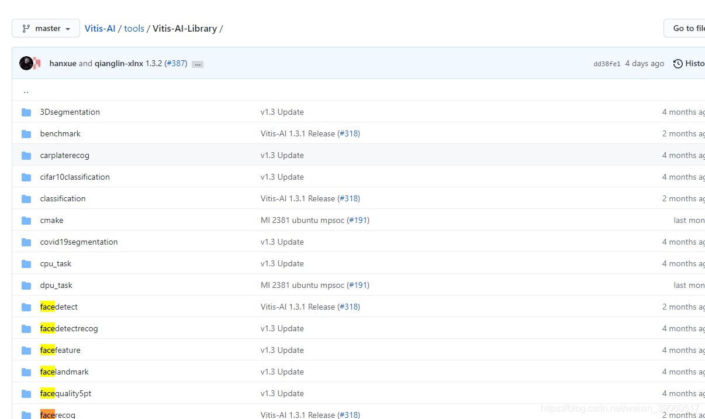
Task: Click the covid19segmentation folder icon
Action: coord(26,242)
